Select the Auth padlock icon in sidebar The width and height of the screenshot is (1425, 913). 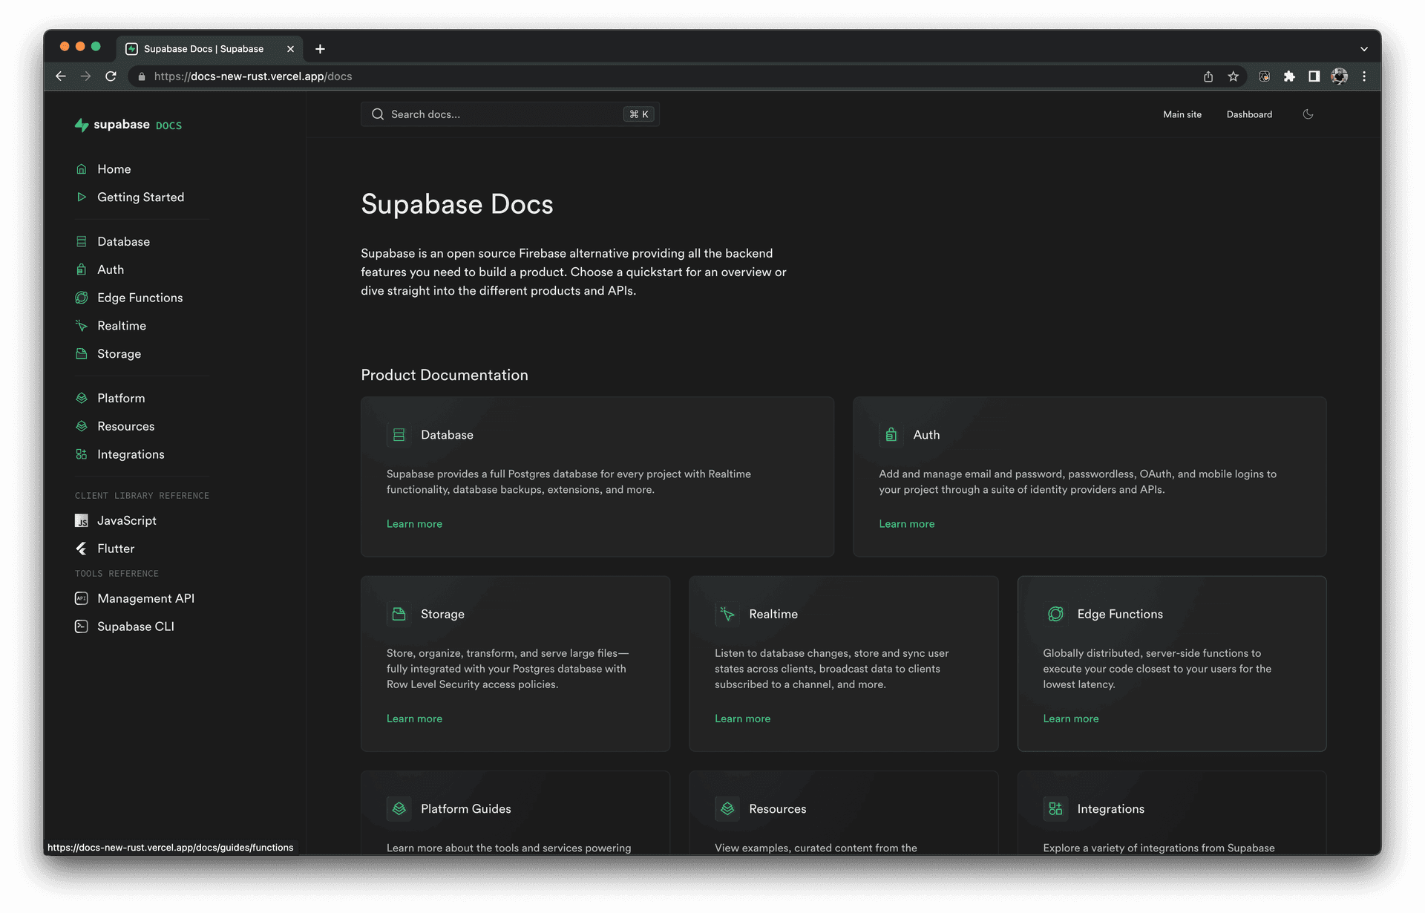click(82, 269)
